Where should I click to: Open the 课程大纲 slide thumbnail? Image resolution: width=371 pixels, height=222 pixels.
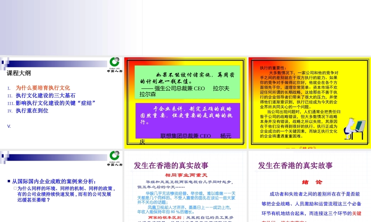(x=61, y=103)
